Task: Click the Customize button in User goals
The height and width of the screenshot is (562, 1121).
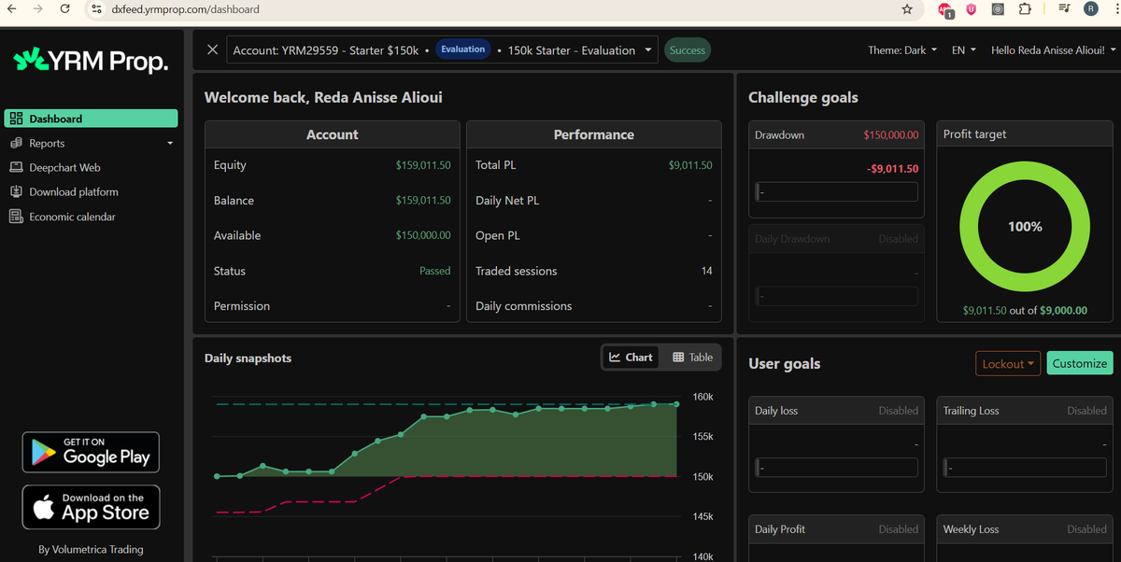Action: pos(1080,363)
